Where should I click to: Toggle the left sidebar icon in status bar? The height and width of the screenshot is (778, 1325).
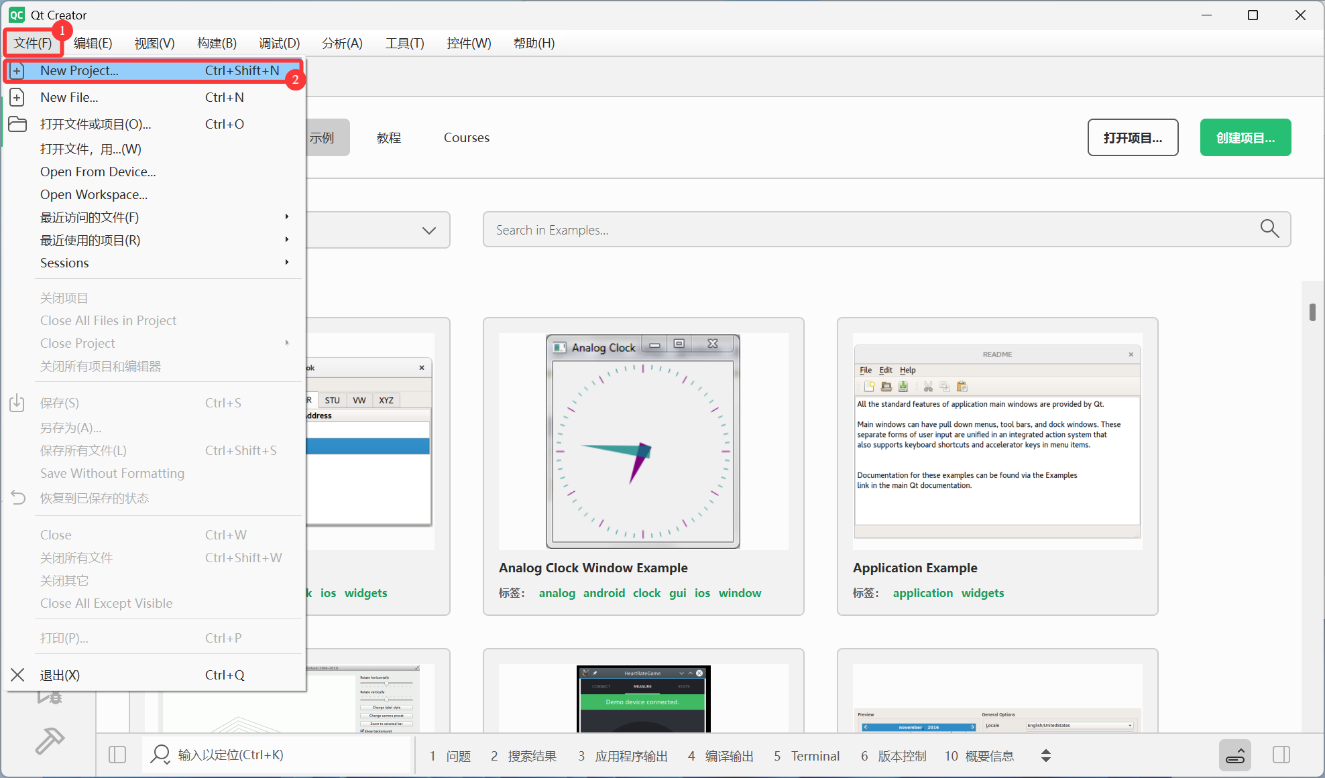(117, 755)
